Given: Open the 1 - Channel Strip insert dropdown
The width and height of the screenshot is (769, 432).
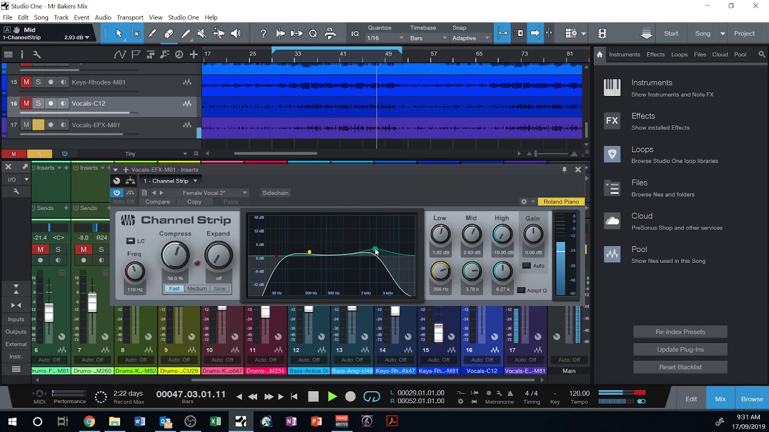Looking at the screenshot, I should [x=170, y=181].
